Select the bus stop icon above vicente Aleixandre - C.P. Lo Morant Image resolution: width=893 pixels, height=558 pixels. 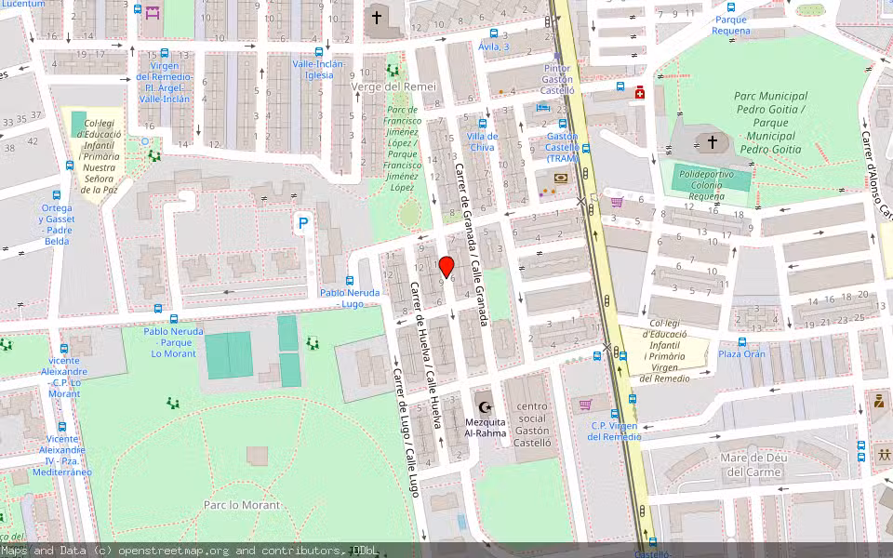pos(64,349)
